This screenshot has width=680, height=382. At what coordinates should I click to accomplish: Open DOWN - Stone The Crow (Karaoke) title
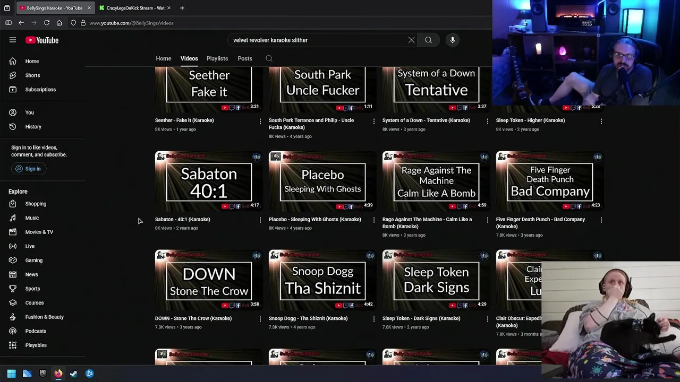pyautogui.click(x=193, y=318)
